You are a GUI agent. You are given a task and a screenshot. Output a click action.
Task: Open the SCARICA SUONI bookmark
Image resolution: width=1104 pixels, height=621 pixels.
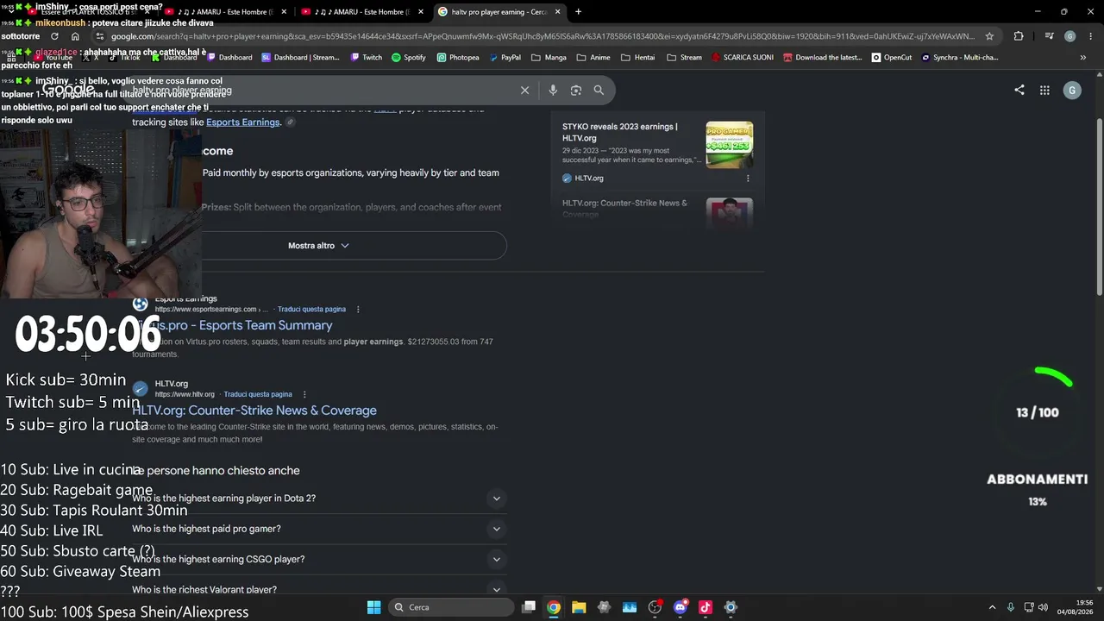[743, 58]
